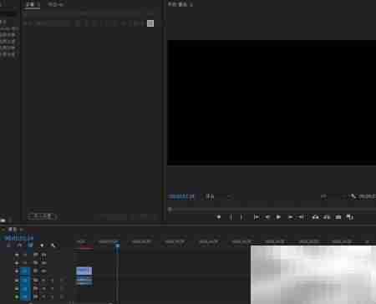Toggle sync lock on the second video track
376x304 pixels.
click(36, 262)
